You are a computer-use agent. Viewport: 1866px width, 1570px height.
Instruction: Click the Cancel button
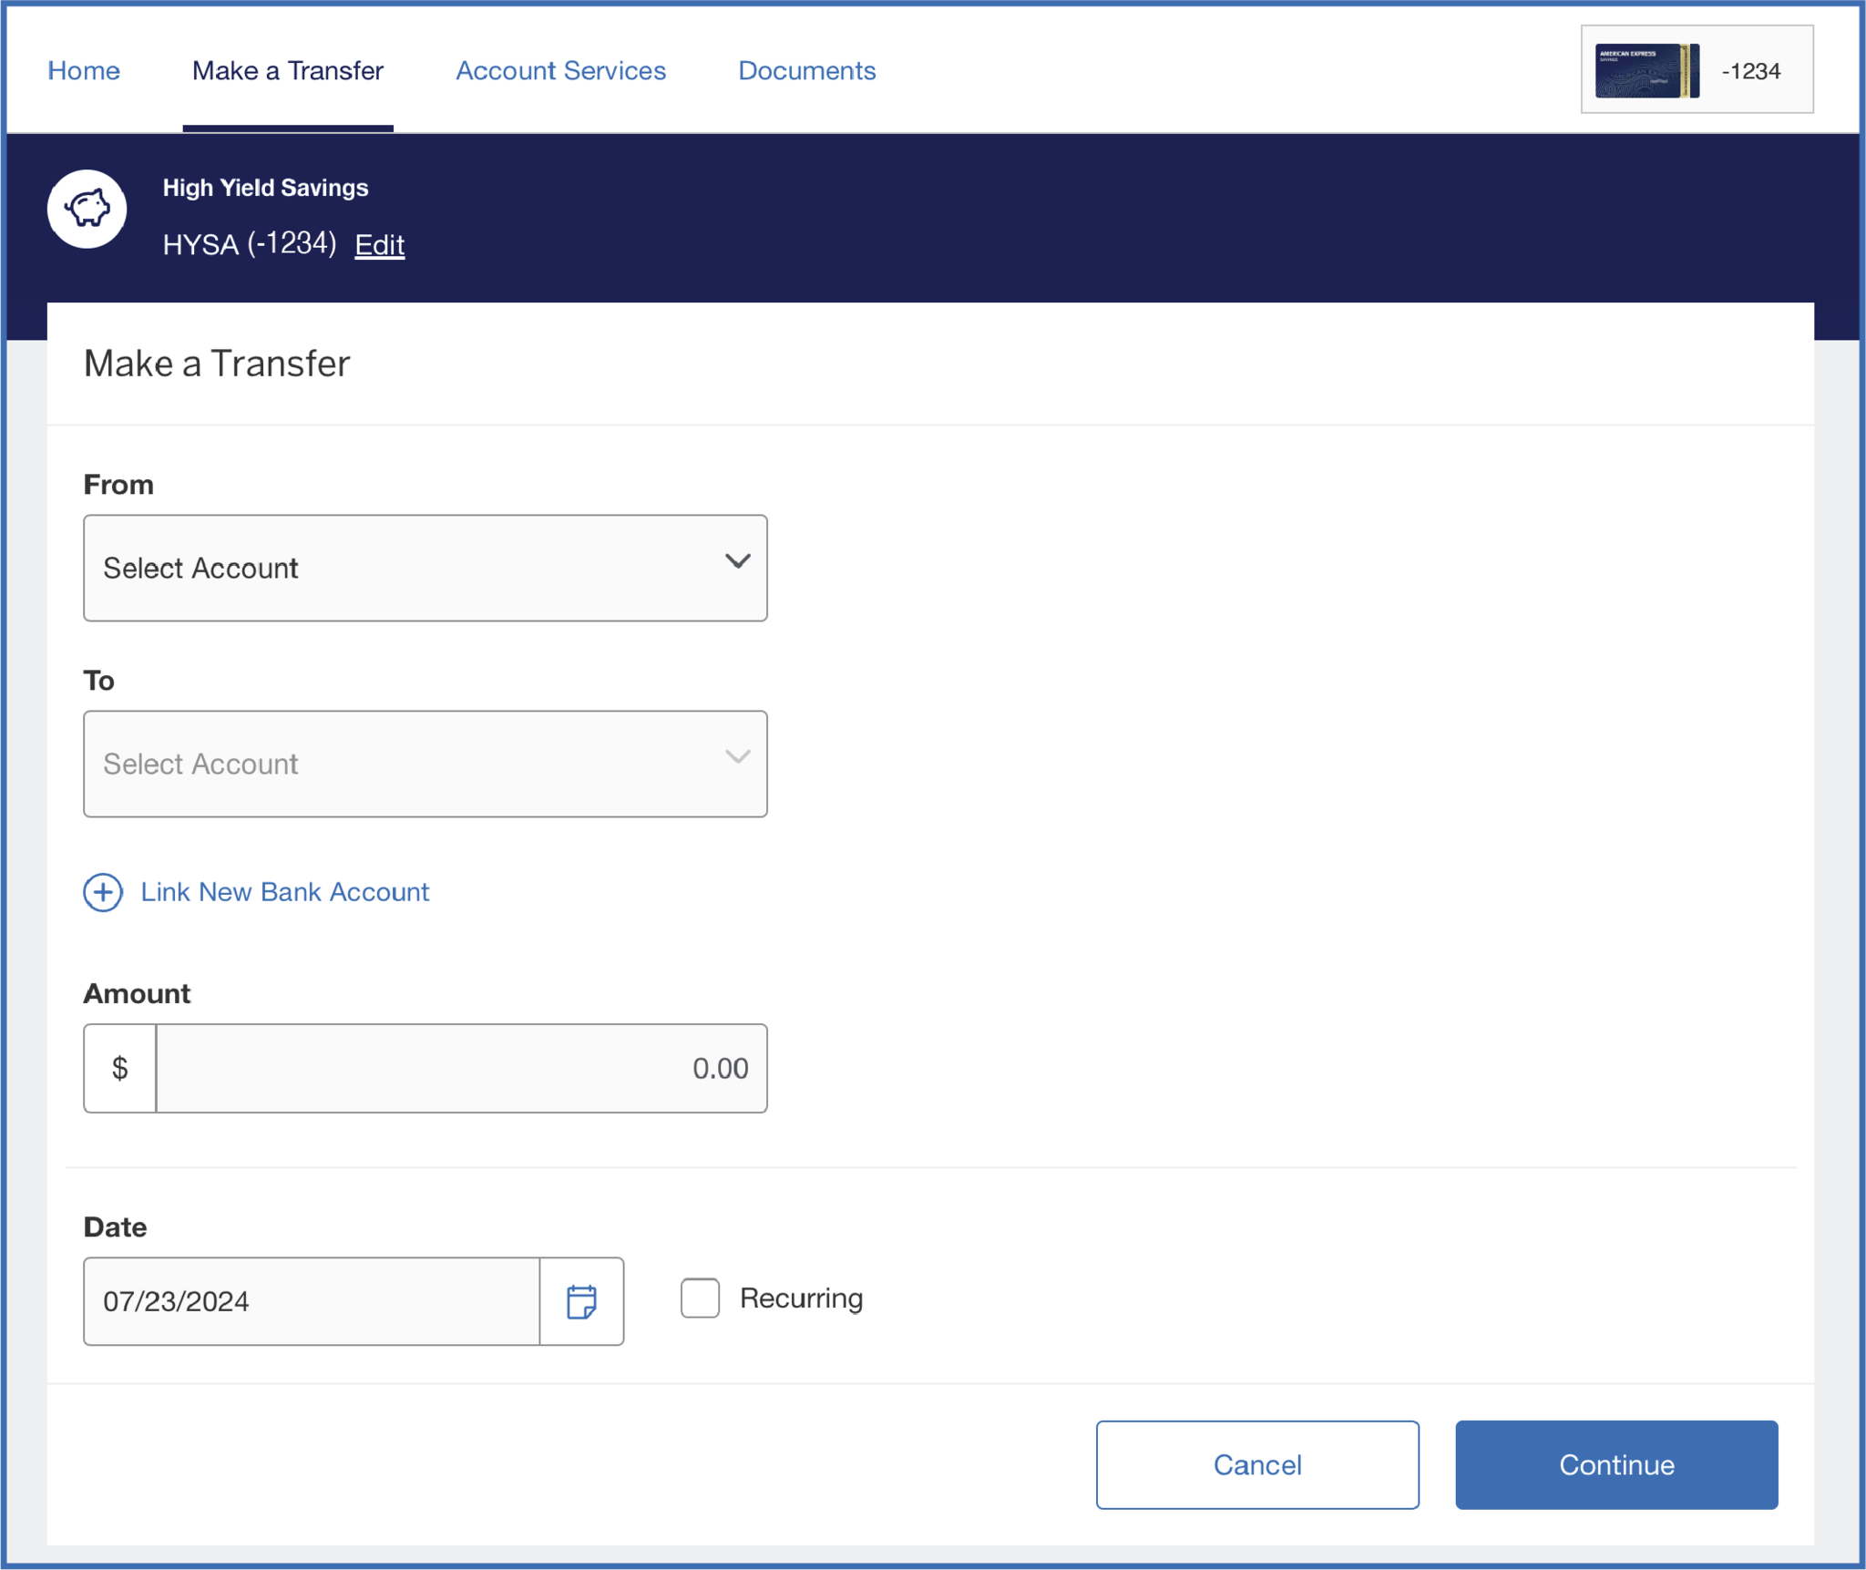click(x=1256, y=1464)
